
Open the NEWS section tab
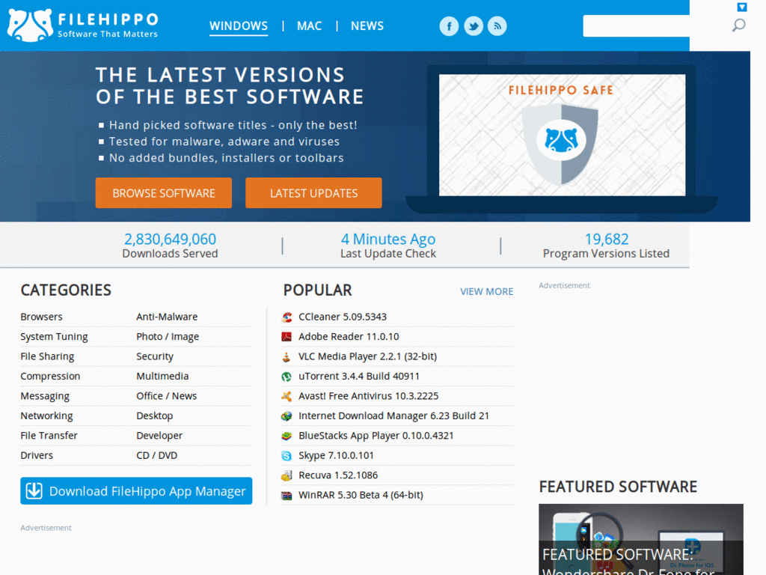click(367, 25)
